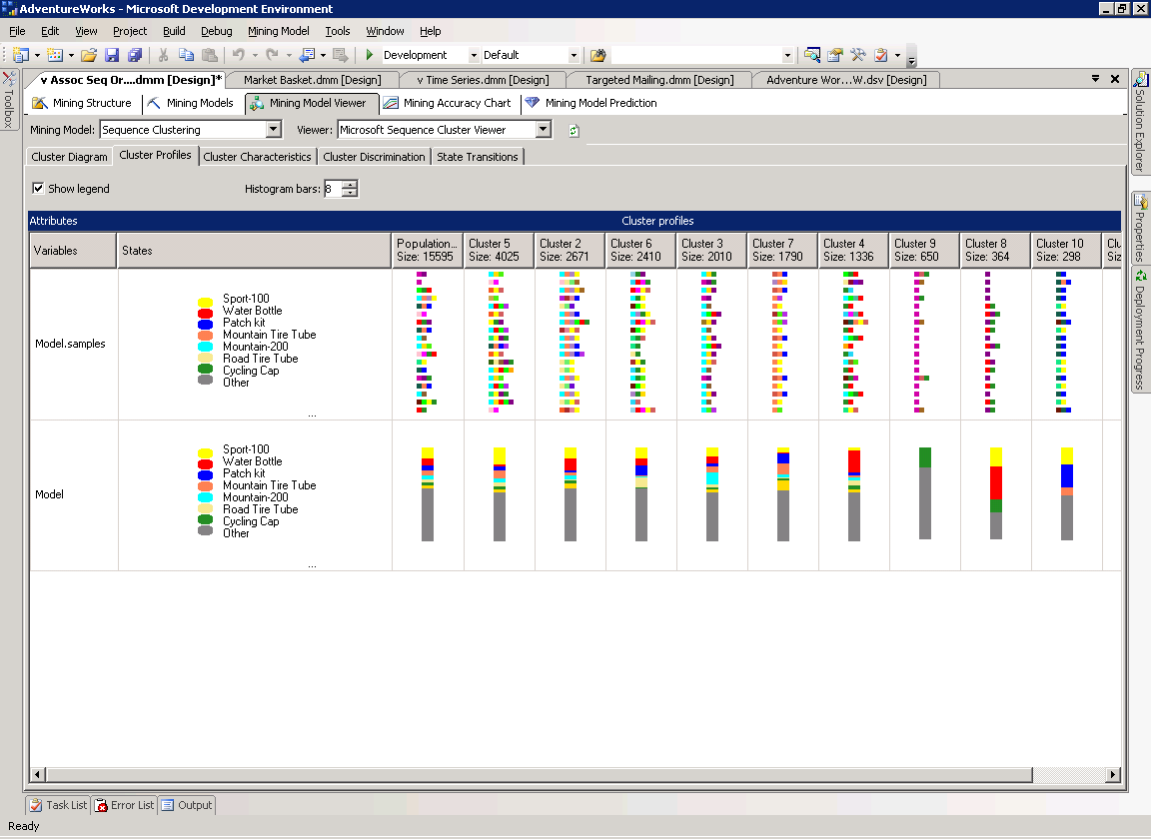Open the Mining Model dropdown
This screenshot has height=839, width=1151.
(x=273, y=130)
